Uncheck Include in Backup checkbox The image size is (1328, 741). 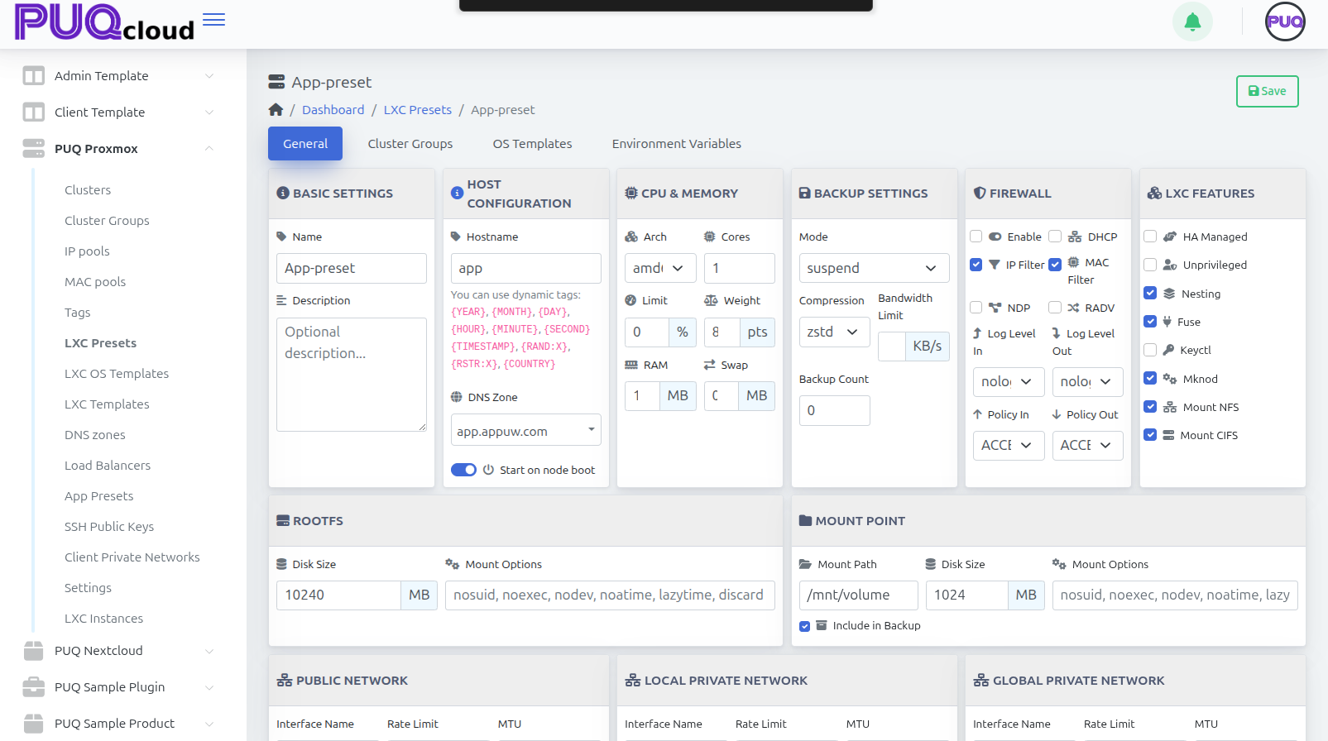point(804,626)
